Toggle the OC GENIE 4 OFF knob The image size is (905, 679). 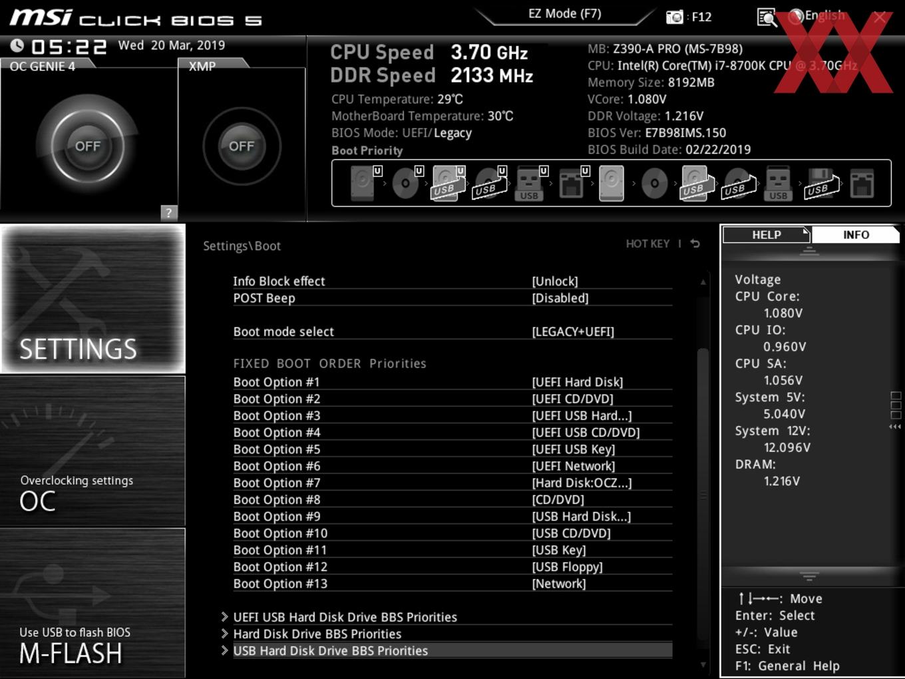pyautogui.click(x=87, y=146)
